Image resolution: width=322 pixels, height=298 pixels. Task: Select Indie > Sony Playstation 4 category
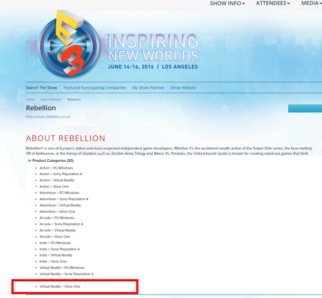coord(60,249)
